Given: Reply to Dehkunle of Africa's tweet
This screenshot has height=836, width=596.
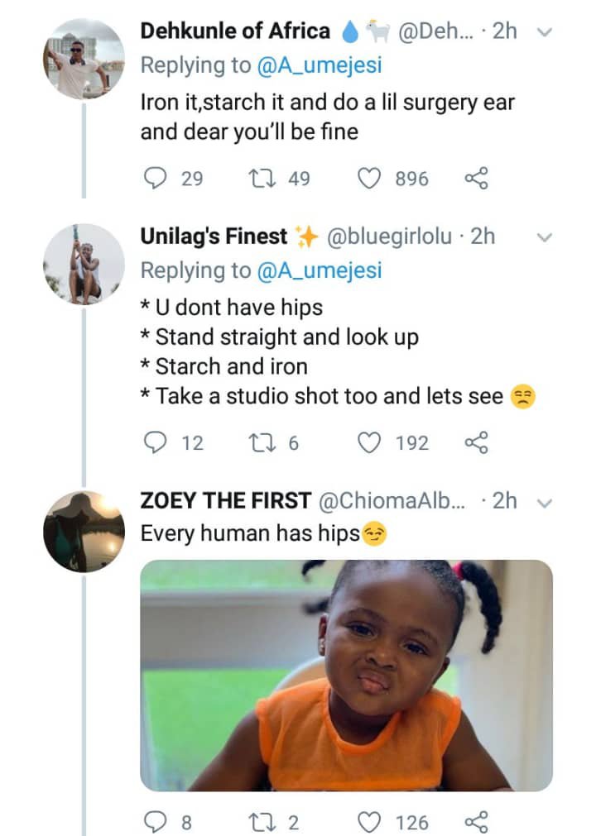Looking at the screenshot, I should tap(156, 178).
